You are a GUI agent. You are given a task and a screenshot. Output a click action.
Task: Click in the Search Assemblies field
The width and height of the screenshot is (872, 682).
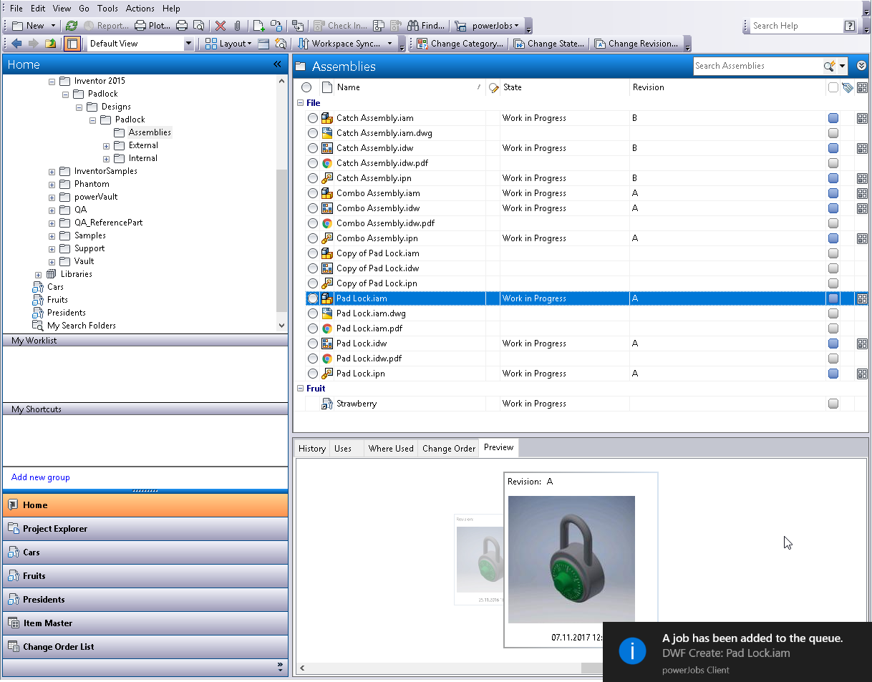coord(757,66)
